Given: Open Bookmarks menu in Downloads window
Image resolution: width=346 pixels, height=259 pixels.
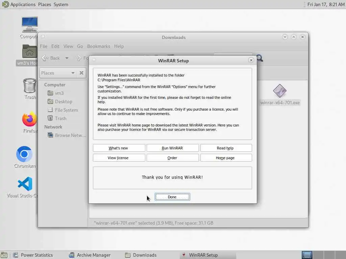Looking at the screenshot, I should click(99, 46).
